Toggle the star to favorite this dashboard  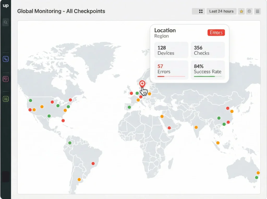point(241,11)
